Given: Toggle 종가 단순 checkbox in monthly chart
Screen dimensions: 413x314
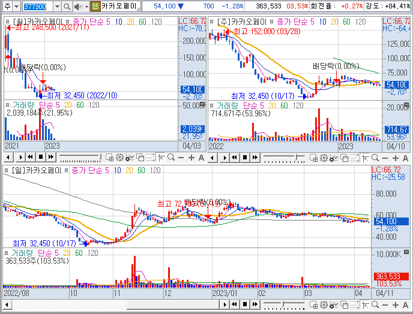Looking at the screenshot, I should [68, 22].
